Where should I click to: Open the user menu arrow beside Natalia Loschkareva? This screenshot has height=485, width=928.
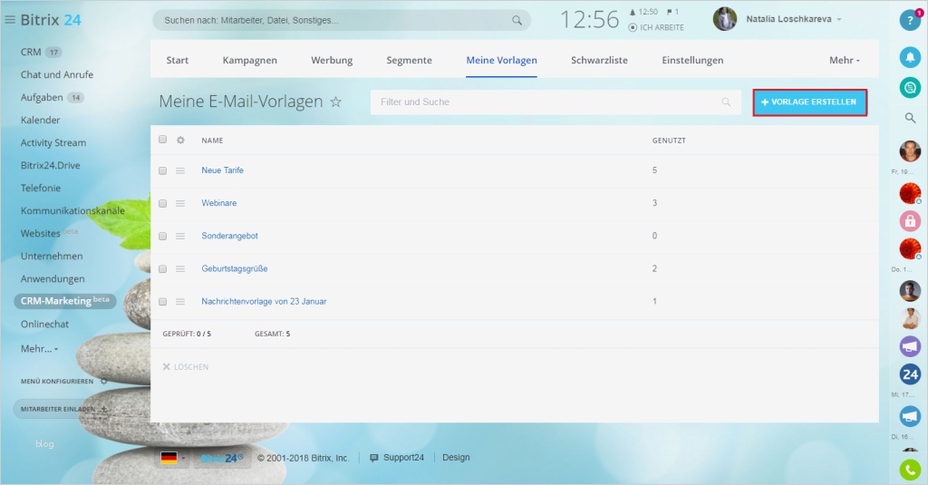pos(838,20)
